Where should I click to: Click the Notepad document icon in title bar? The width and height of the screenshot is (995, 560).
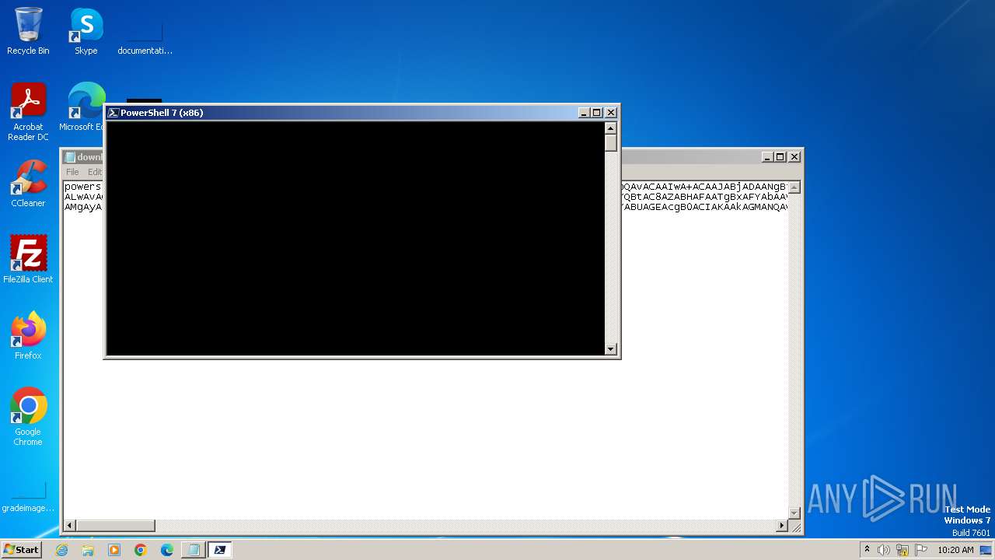(x=70, y=157)
